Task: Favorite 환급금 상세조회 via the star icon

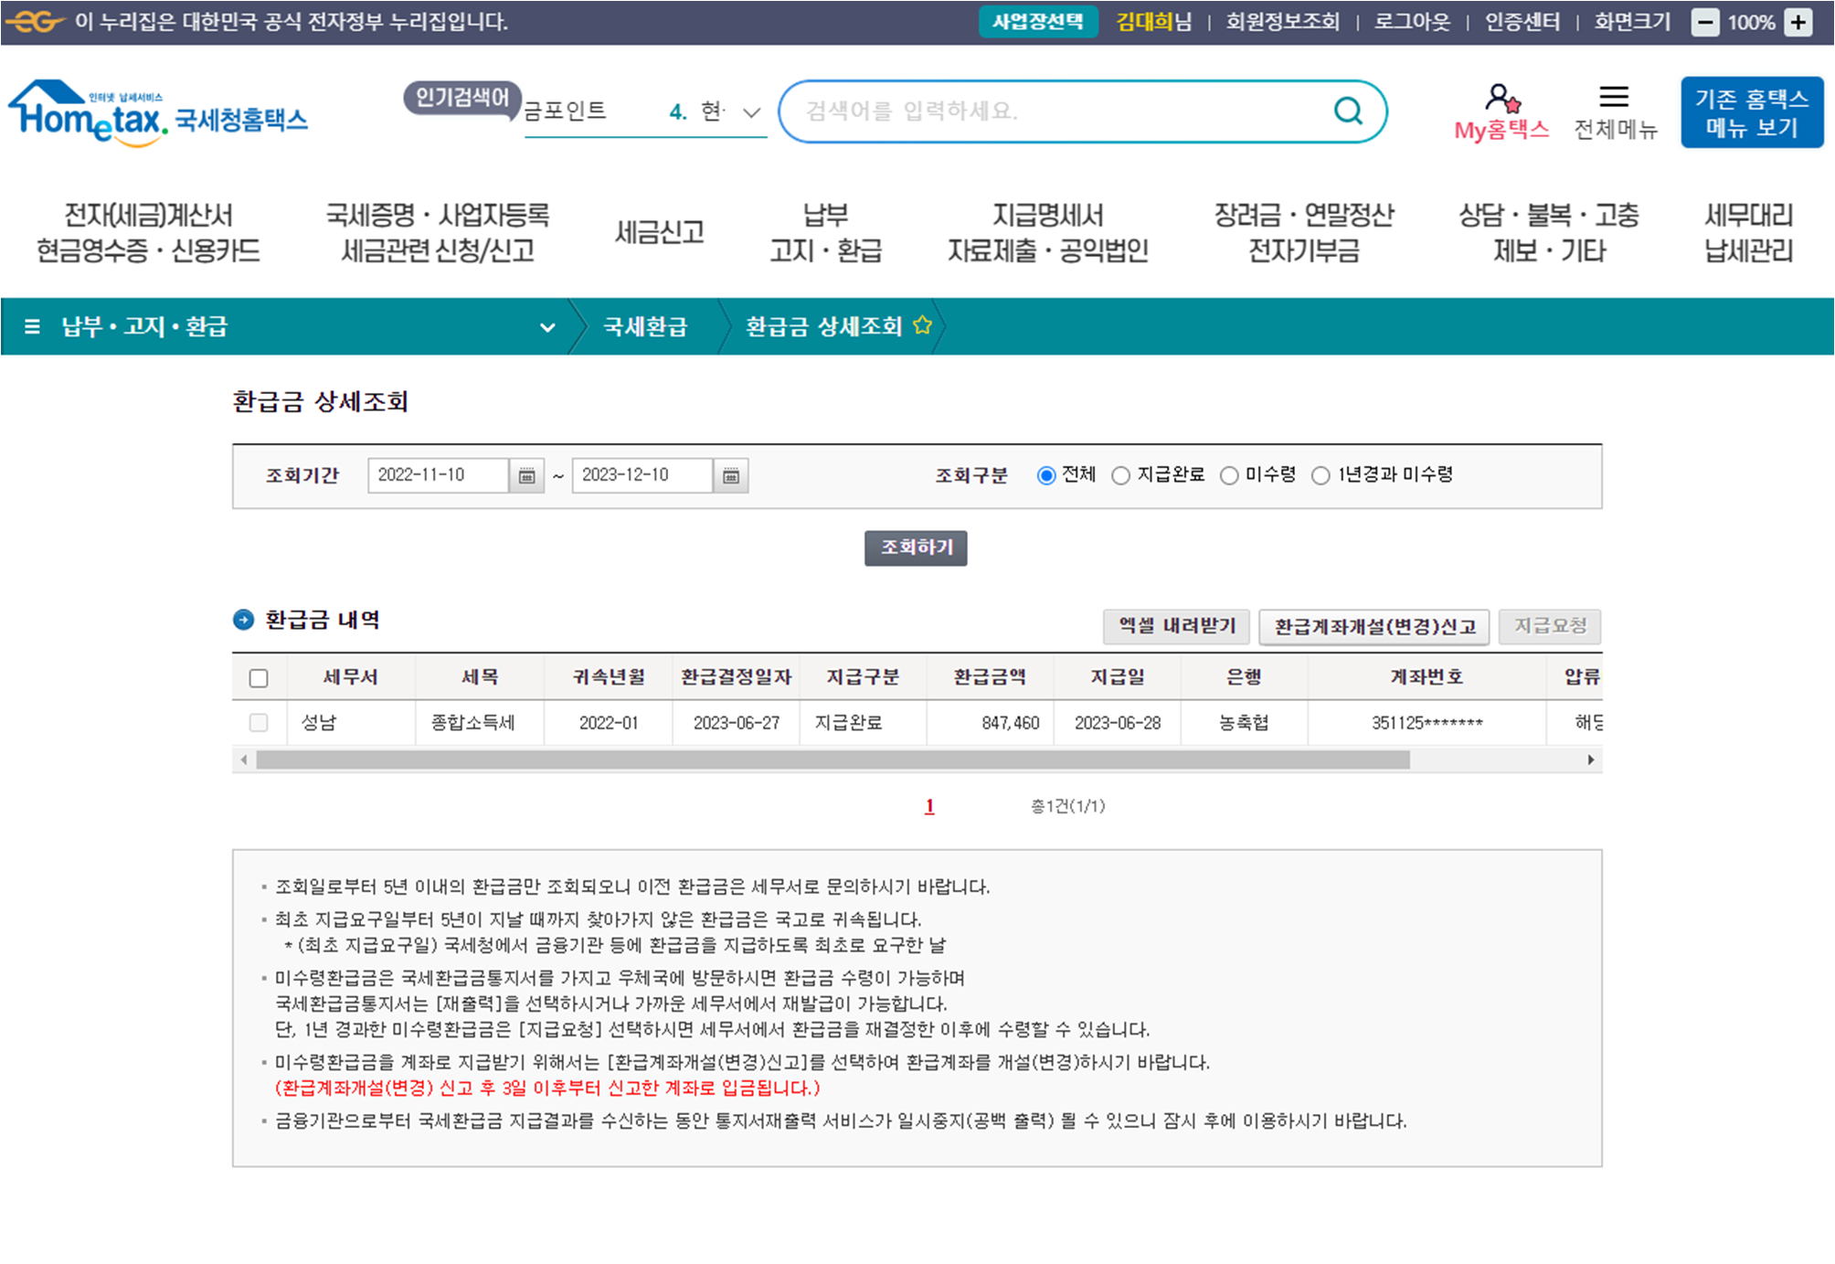Action: pos(923,325)
